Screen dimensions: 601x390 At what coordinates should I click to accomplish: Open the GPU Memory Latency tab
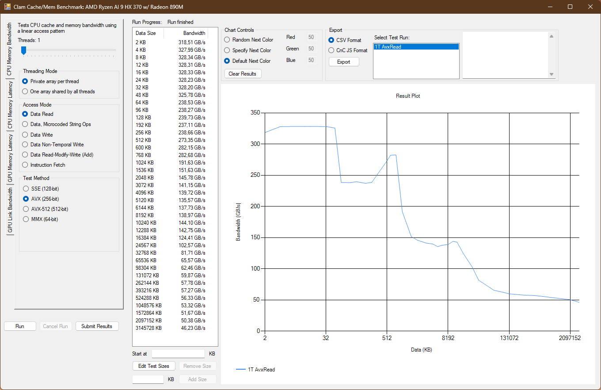[10, 158]
